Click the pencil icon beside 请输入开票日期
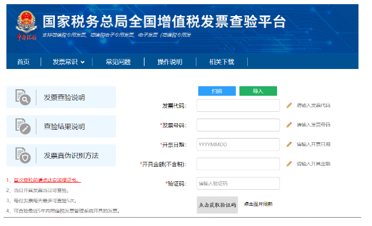 pyautogui.click(x=289, y=144)
